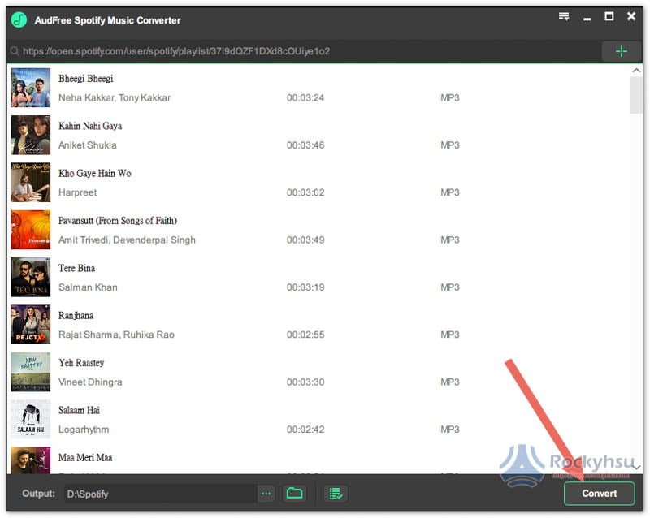Click artist Harpreet
The image size is (650, 518).
click(x=77, y=192)
